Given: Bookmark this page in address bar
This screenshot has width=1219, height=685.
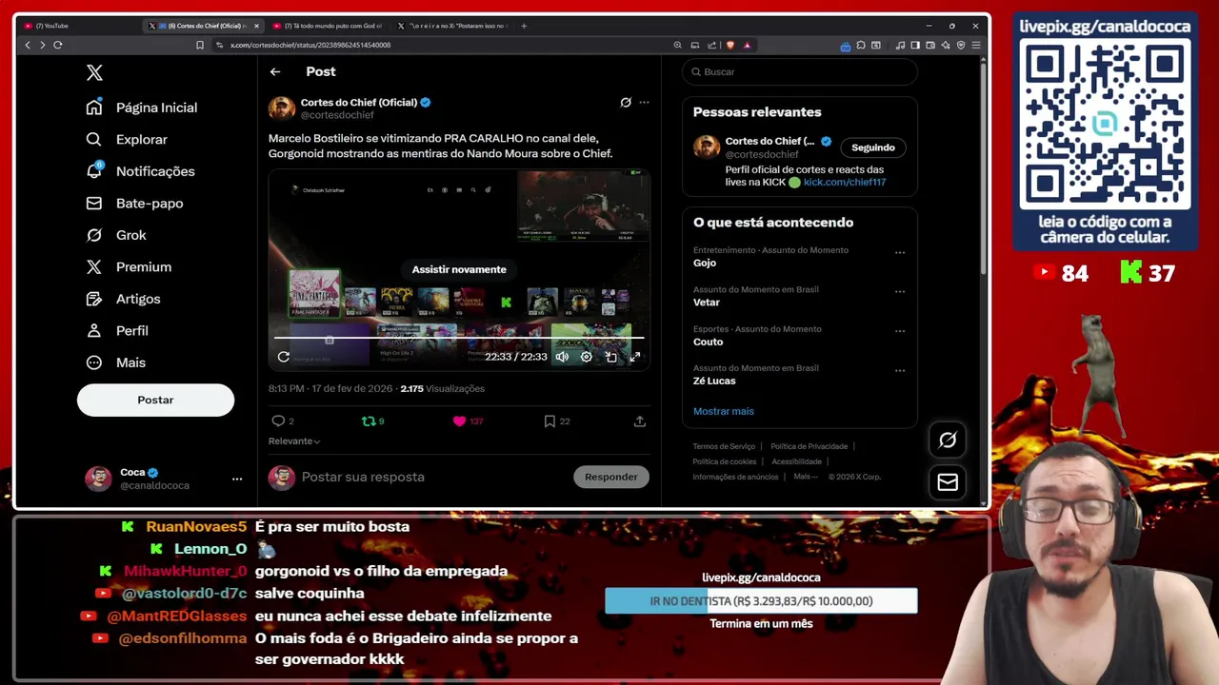Looking at the screenshot, I should pos(199,45).
